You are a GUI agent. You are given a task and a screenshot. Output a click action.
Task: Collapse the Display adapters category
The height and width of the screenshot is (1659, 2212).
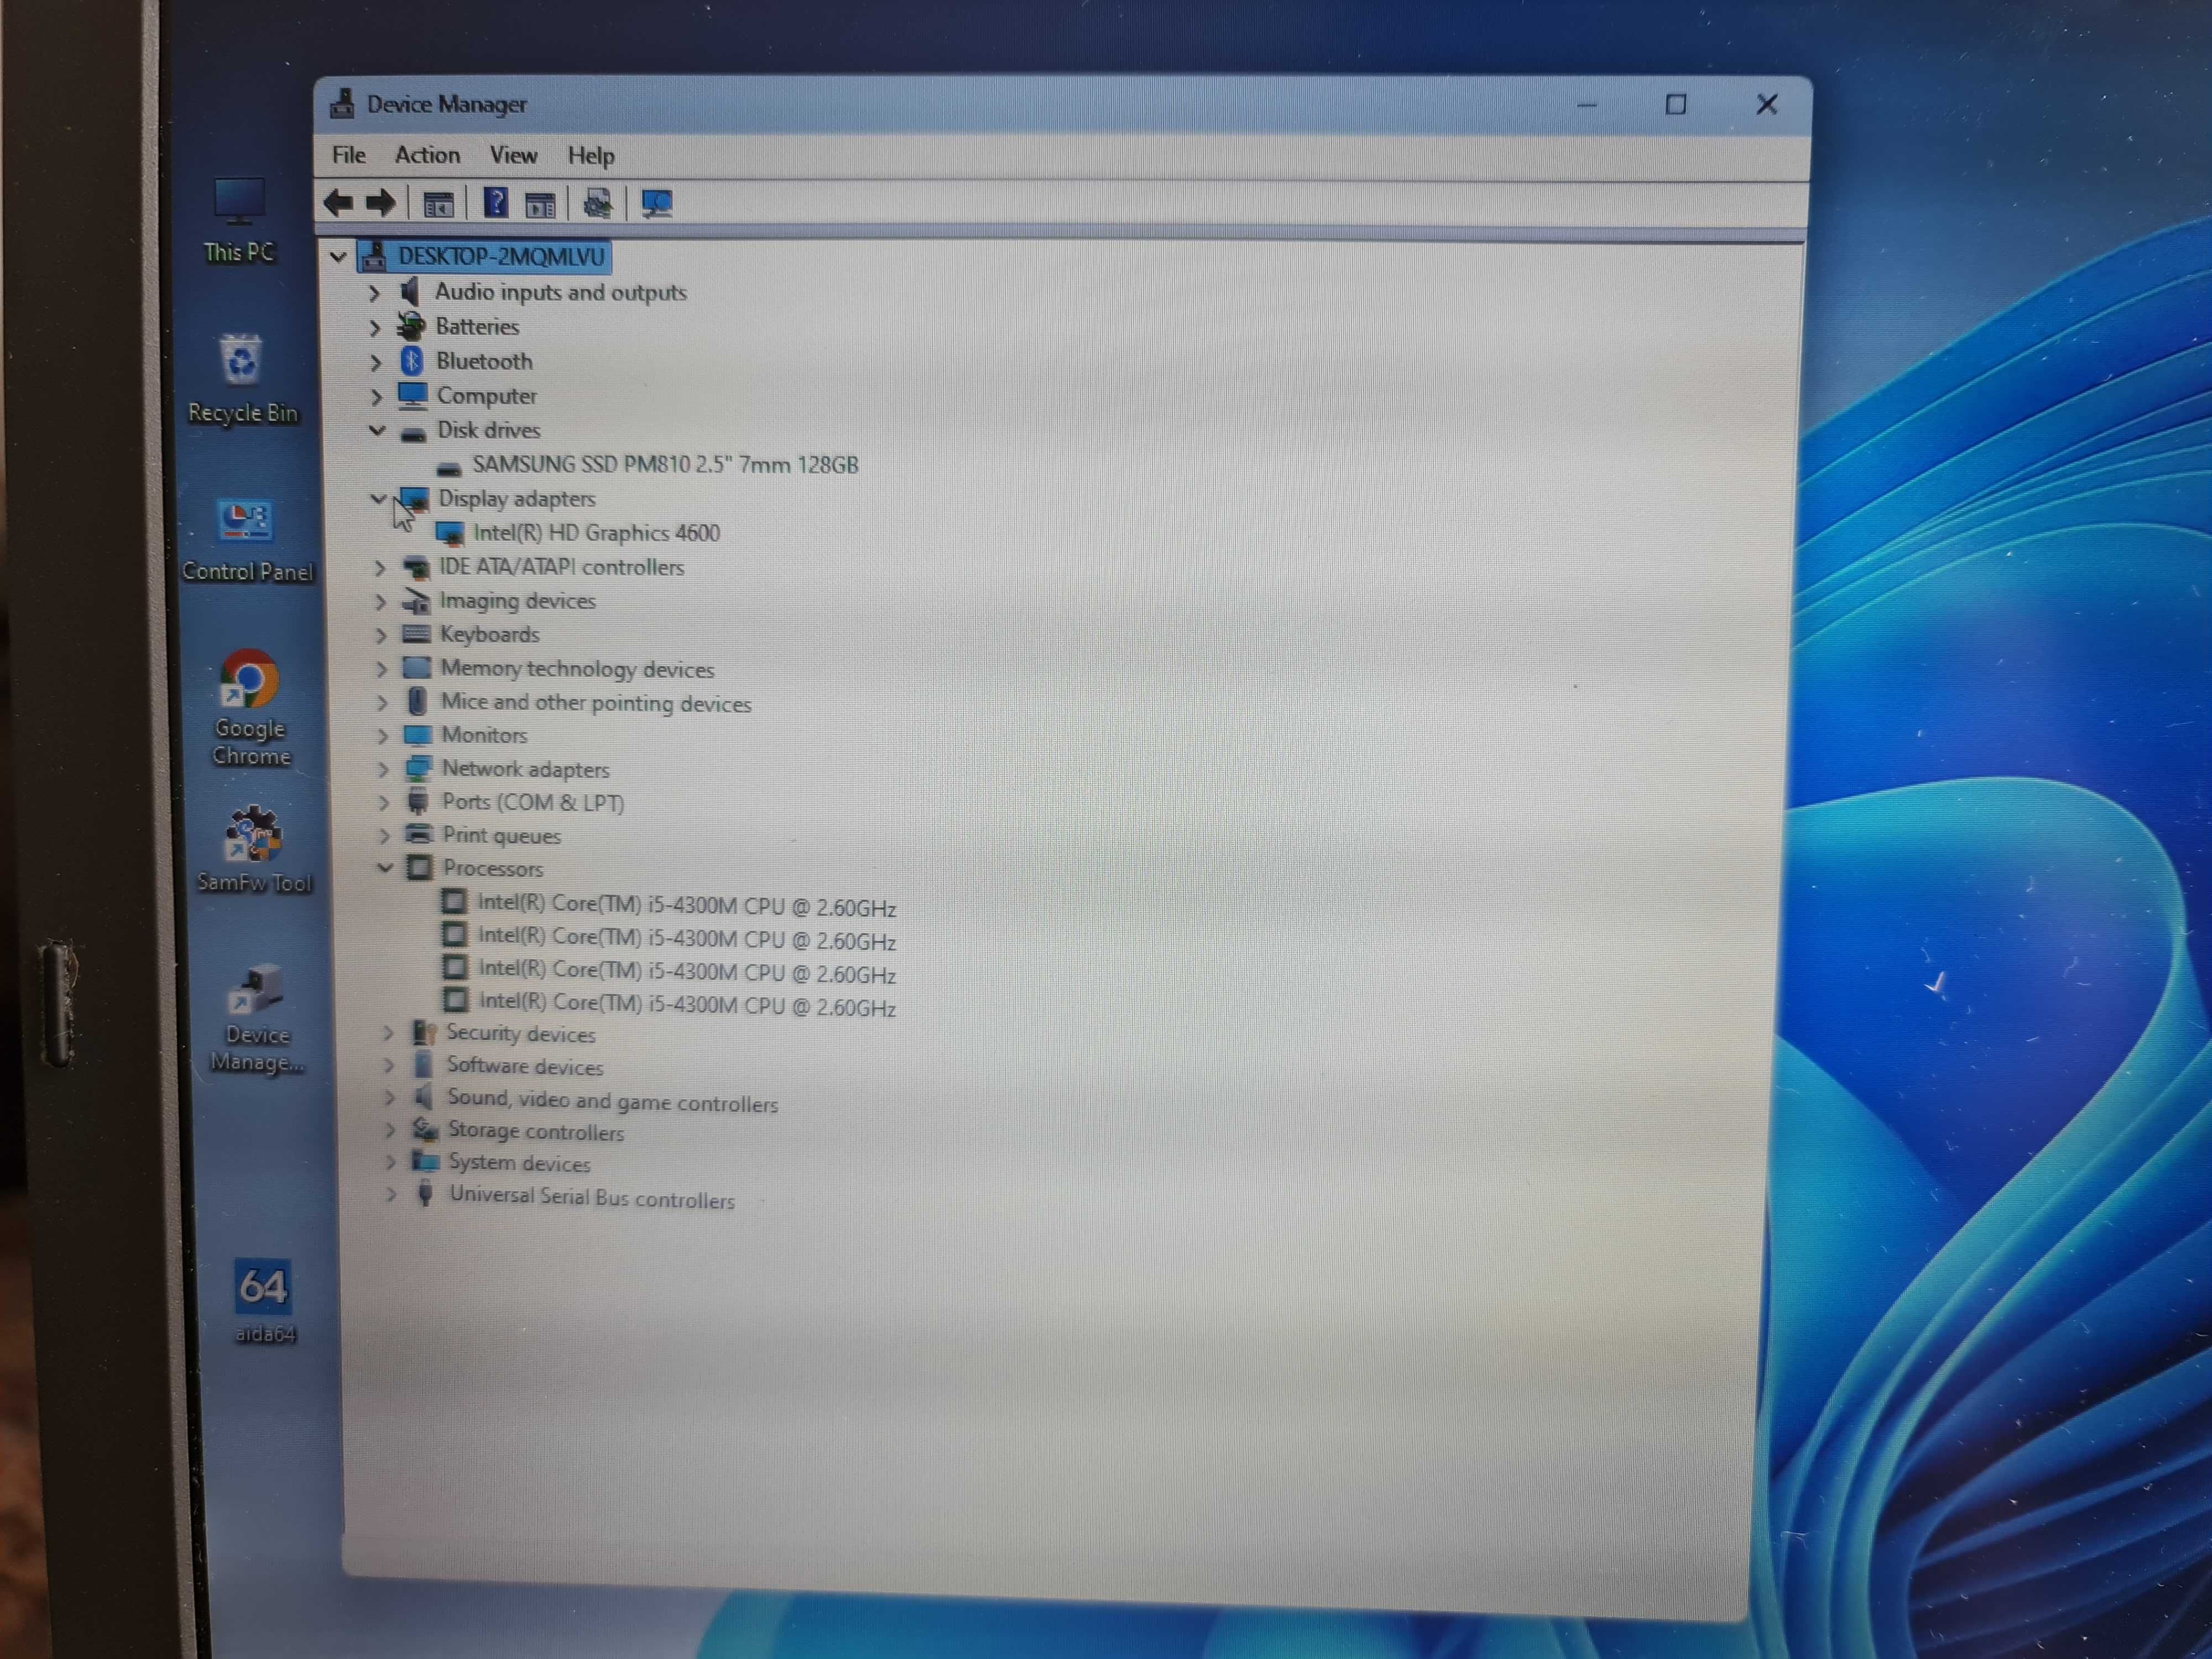click(x=378, y=497)
